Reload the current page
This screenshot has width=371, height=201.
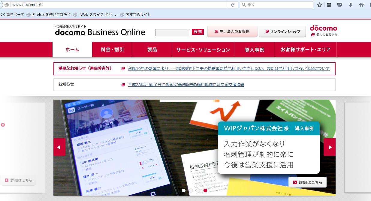pyautogui.click(x=233, y=5)
